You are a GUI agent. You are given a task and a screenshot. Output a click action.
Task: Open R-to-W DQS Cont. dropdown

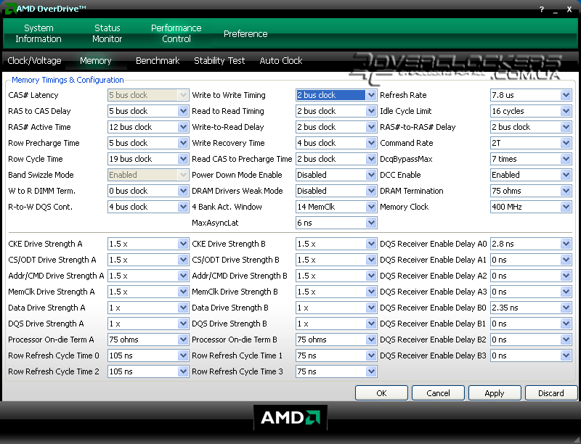(183, 207)
